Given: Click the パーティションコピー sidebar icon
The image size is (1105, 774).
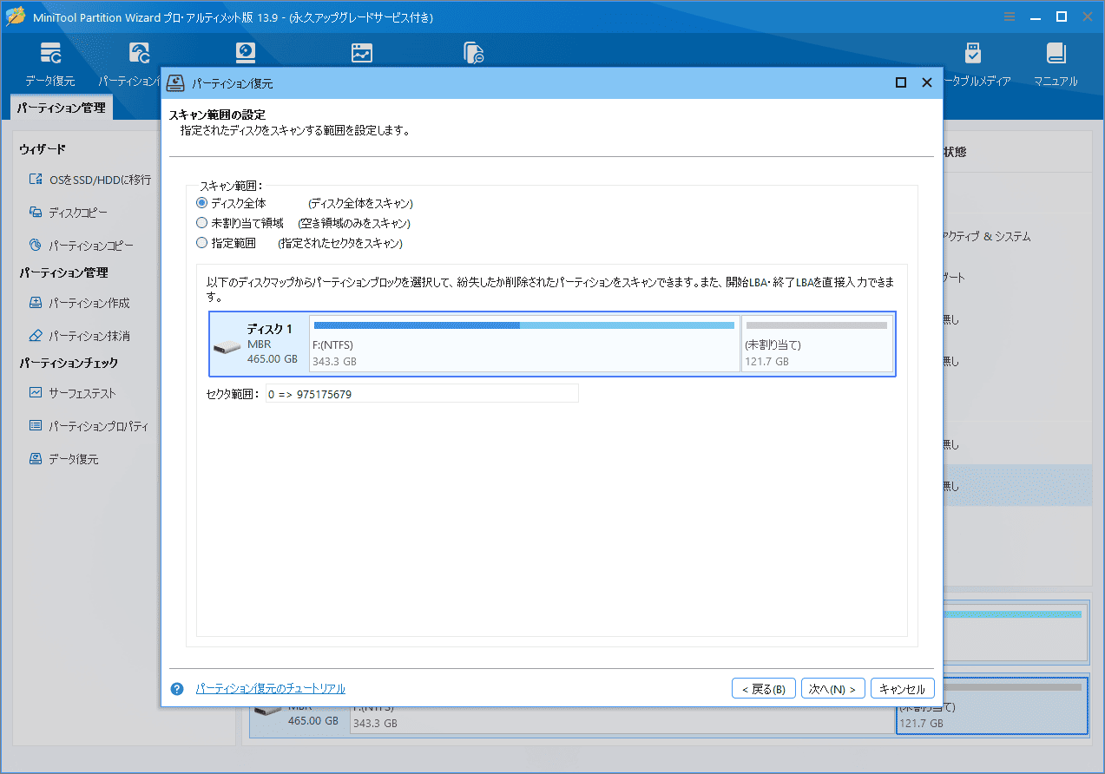Looking at the screenshot, I should (x=36, y=246).
